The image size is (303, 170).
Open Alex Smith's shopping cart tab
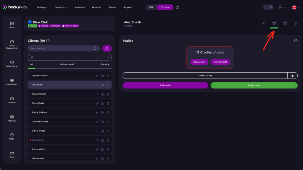tap(296, 23)
